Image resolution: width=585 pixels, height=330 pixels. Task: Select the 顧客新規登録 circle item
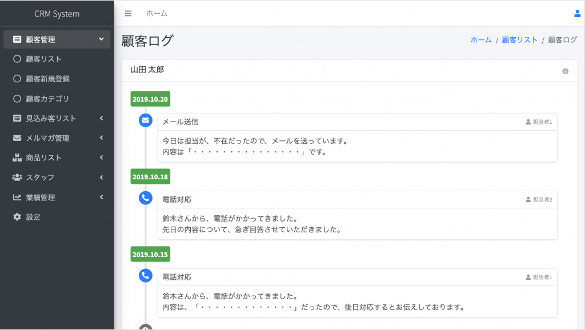pos(57,79)
